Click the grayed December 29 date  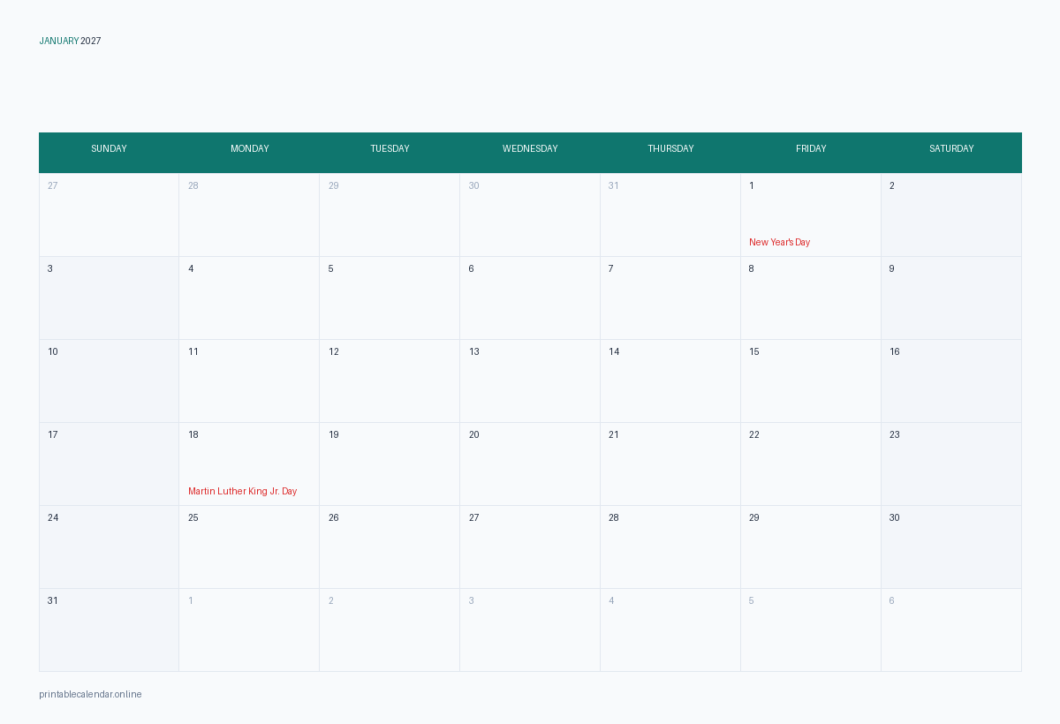[x=334, y=186]
